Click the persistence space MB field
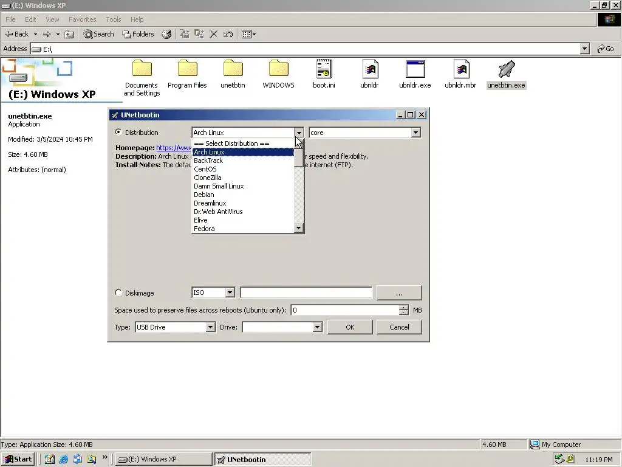 tap(345, 310)
